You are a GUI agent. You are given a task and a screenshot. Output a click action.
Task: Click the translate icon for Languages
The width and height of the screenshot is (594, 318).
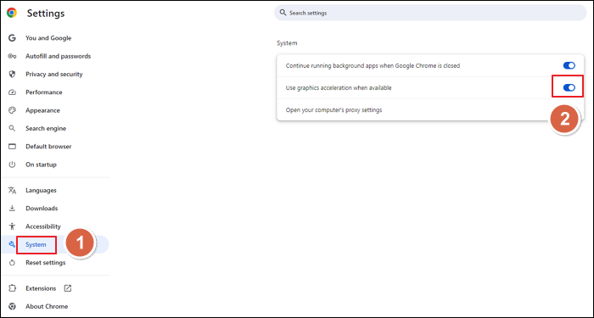point(12,191)
